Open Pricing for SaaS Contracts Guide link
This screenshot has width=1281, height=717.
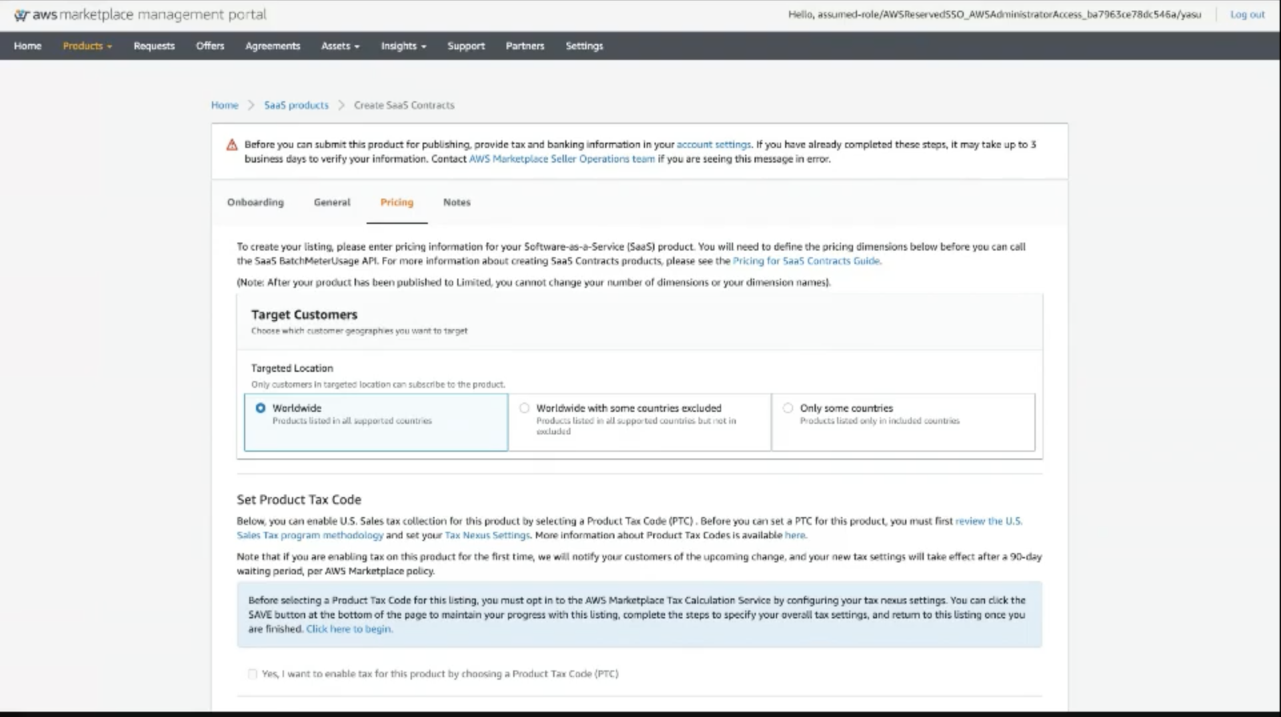[806, 261]
